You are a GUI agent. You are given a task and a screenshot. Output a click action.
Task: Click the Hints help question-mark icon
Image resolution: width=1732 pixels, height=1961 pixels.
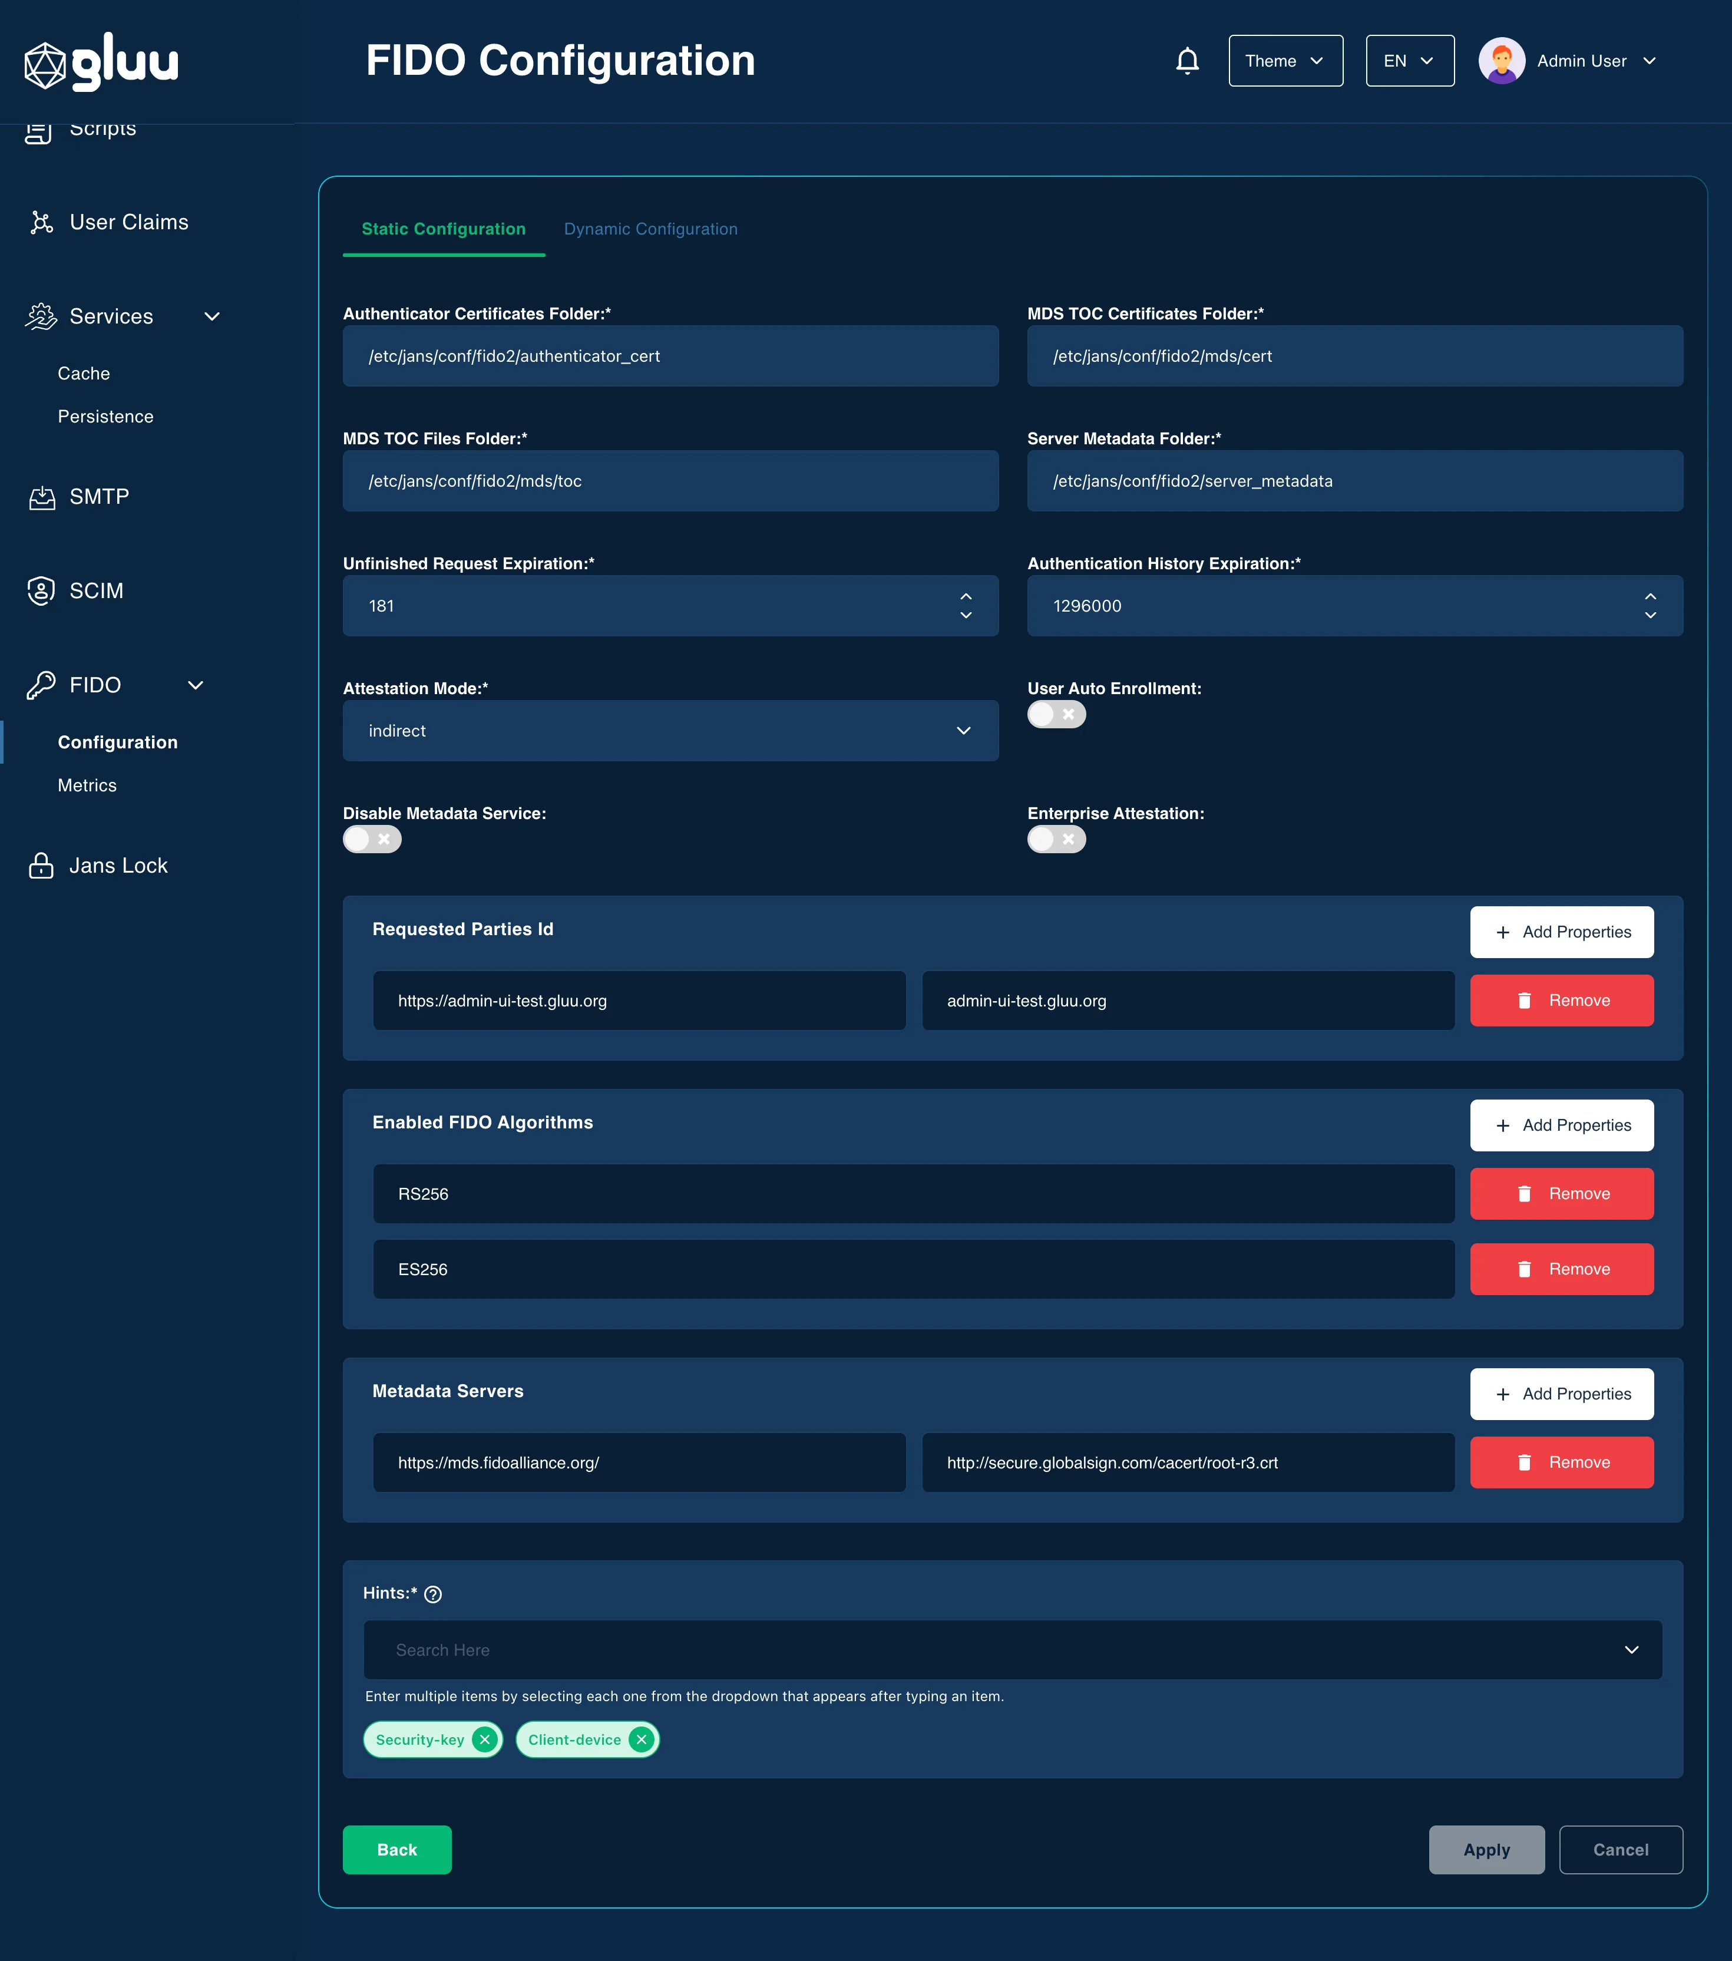(432, 1594)
